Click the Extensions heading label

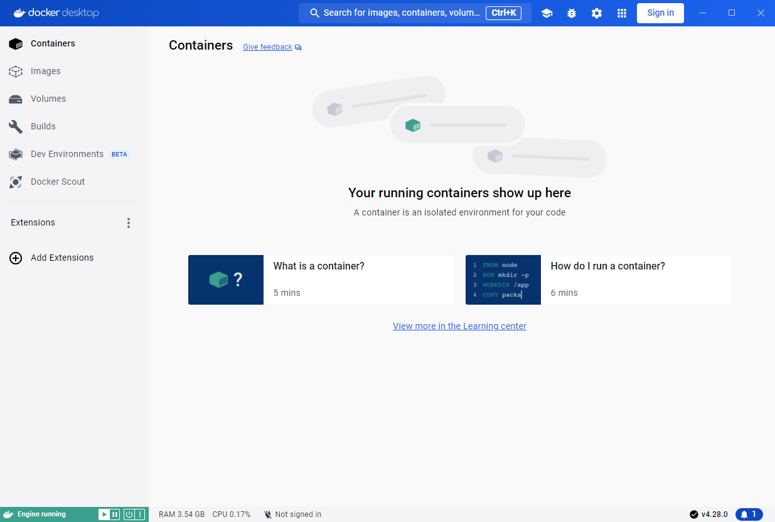pyautogui.click(x=33, y=222)
